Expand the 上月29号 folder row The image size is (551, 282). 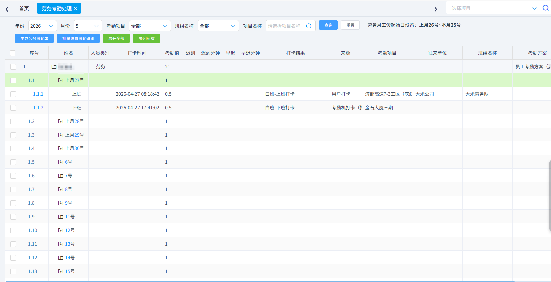[x=61, y=135]
